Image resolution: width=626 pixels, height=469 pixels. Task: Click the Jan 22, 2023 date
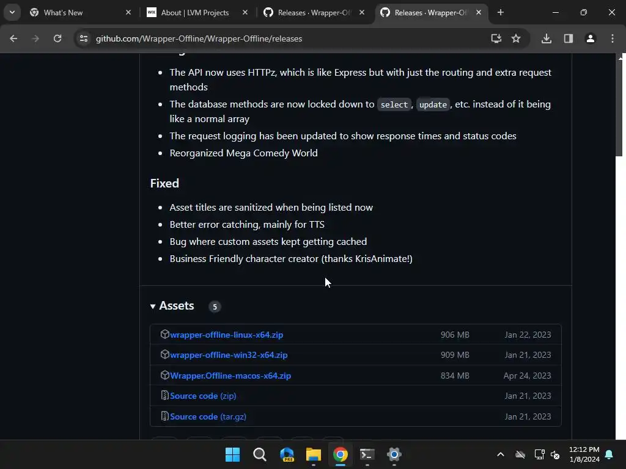pyautogui.click(x=528, y=335)
